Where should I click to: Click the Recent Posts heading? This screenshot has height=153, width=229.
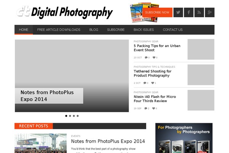(x=34, y=126)
